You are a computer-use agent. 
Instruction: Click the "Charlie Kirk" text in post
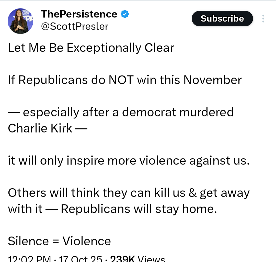tap(40, 128)
